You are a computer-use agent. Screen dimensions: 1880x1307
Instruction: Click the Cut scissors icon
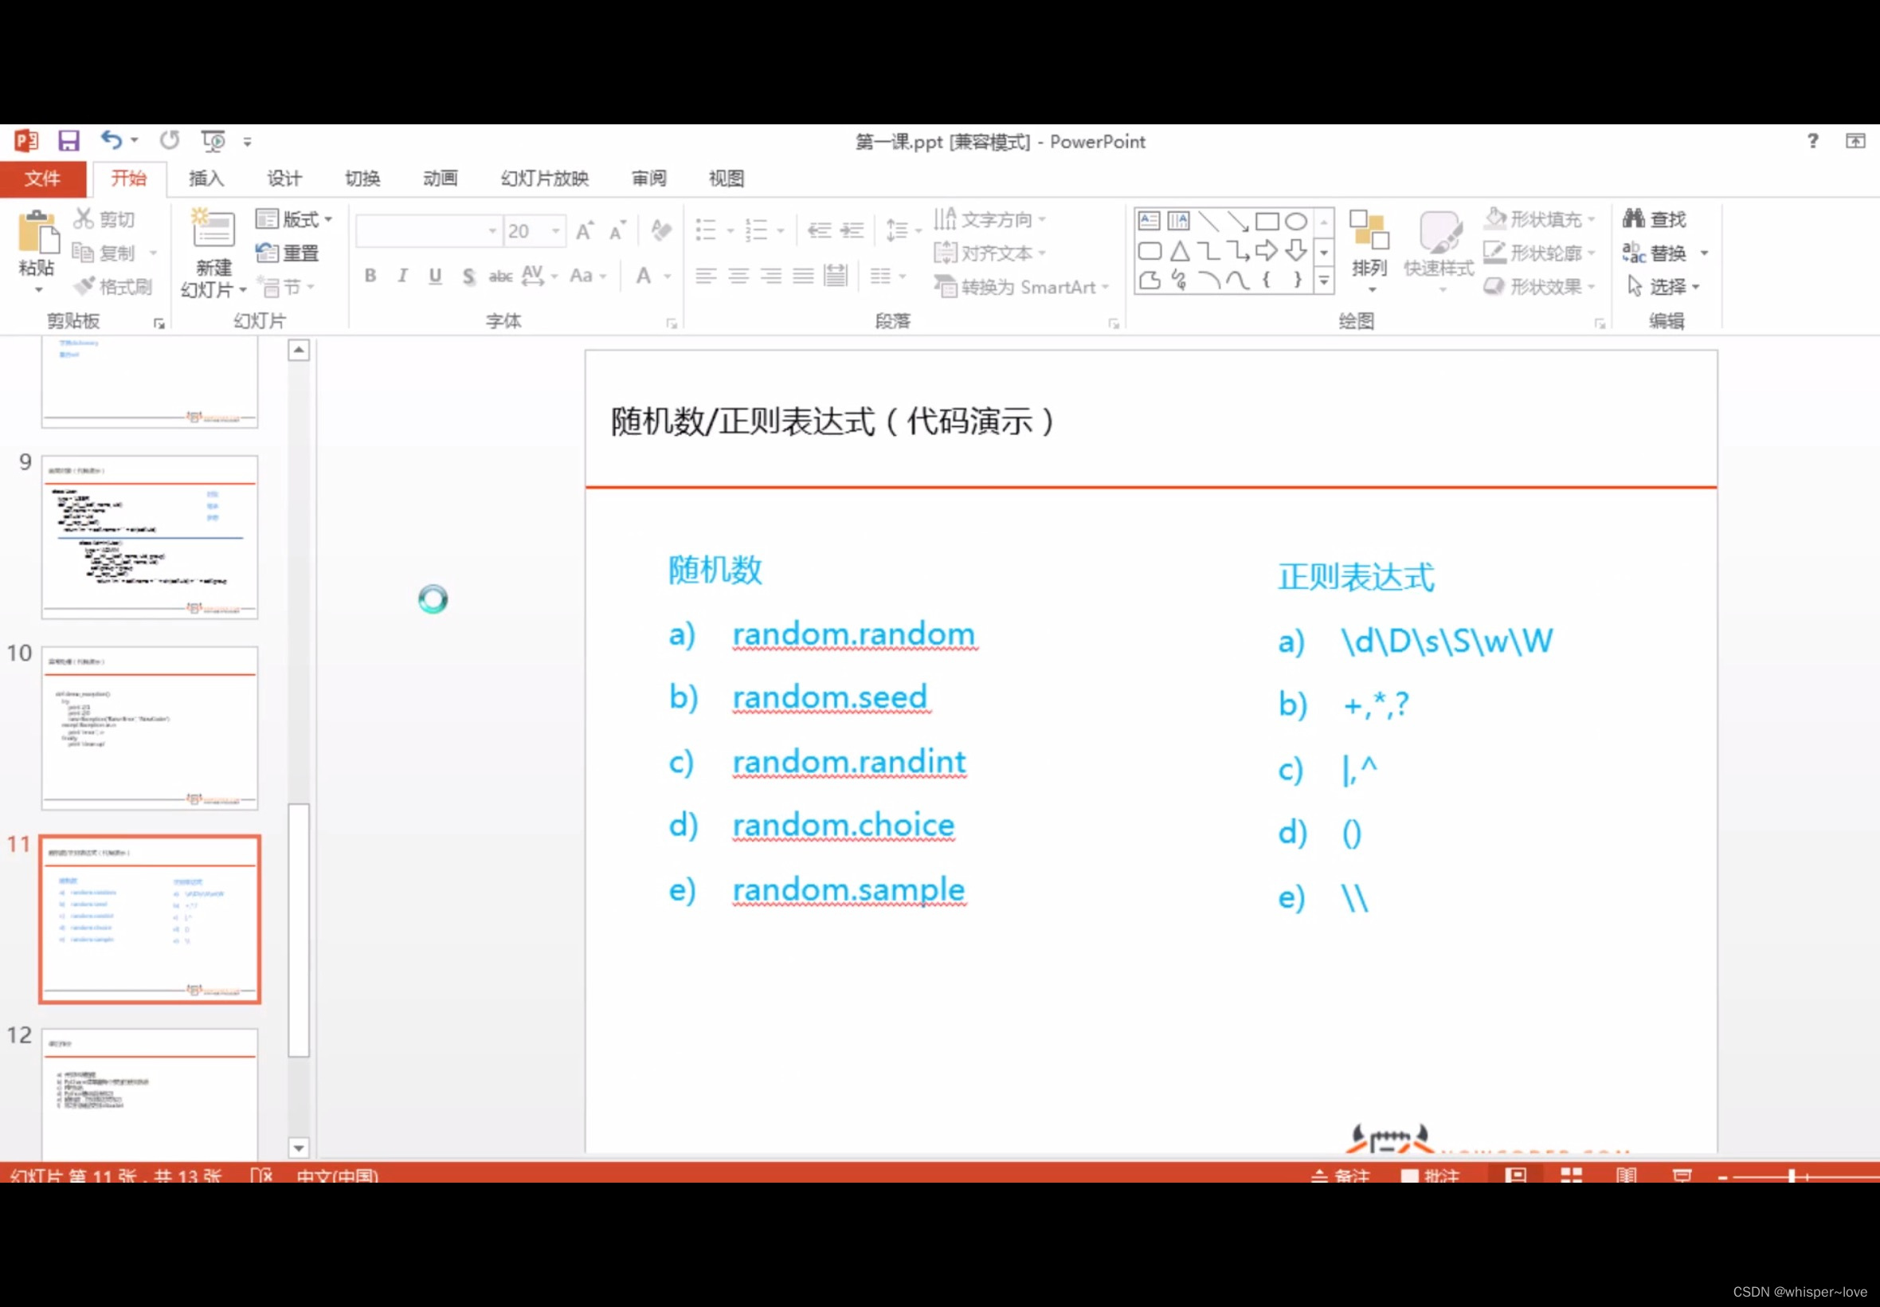click(84, 218)
